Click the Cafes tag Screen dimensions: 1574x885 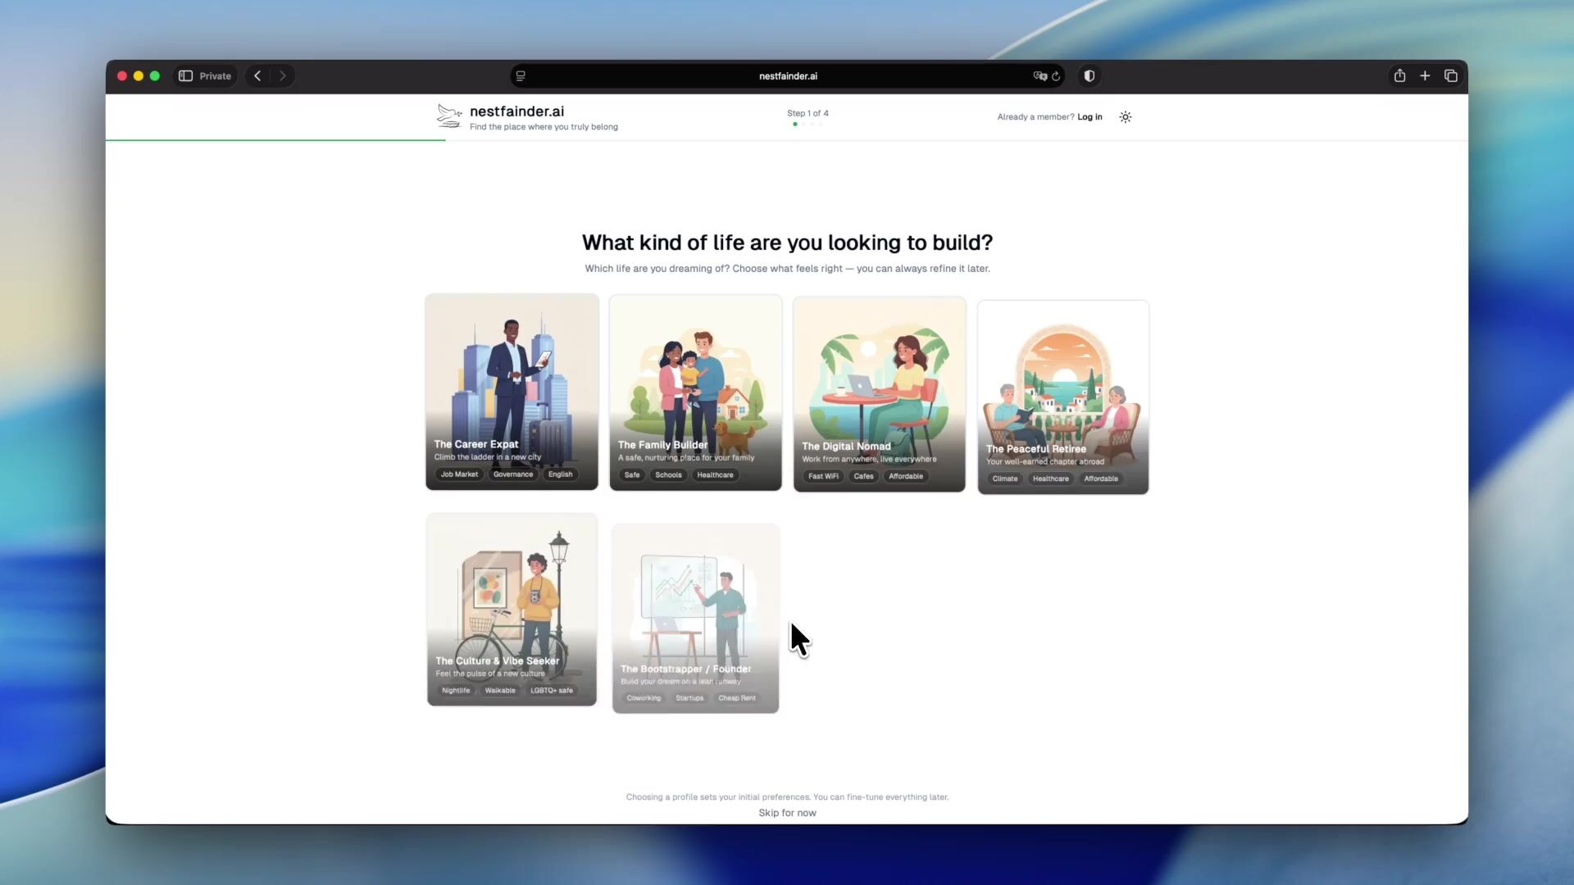pyautogui.click(x=863, y=476)
